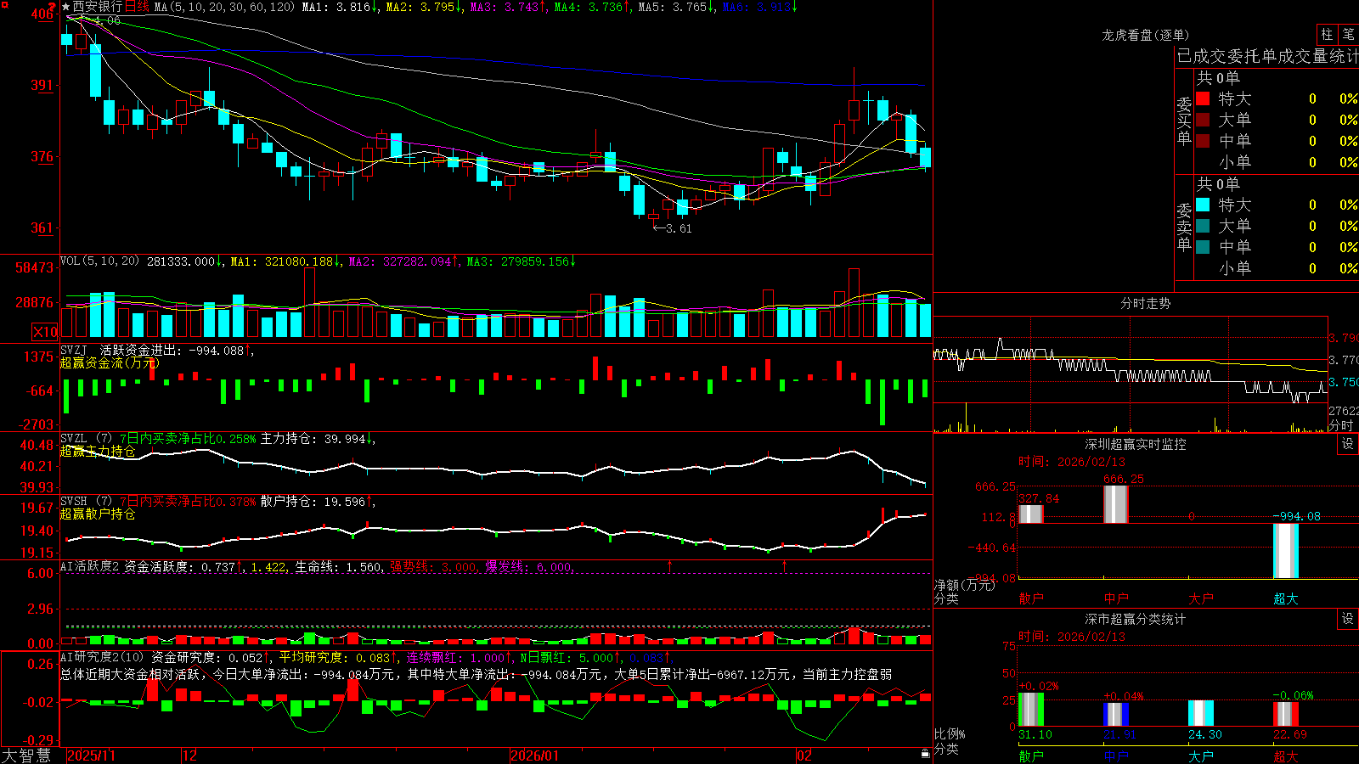Click the X10 volume scale marker
The width and height of the screenshot is (1359, 764).
pos(45,332)
